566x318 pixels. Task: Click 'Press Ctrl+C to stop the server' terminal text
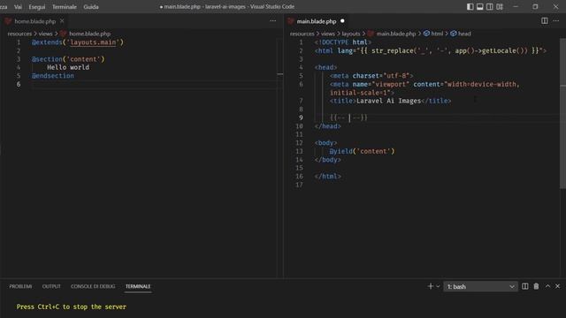72,307
